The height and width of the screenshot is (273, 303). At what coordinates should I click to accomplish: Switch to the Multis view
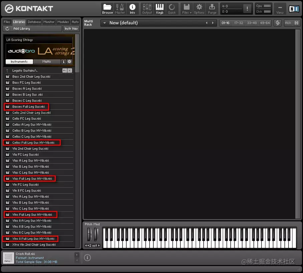pos(47,61)
